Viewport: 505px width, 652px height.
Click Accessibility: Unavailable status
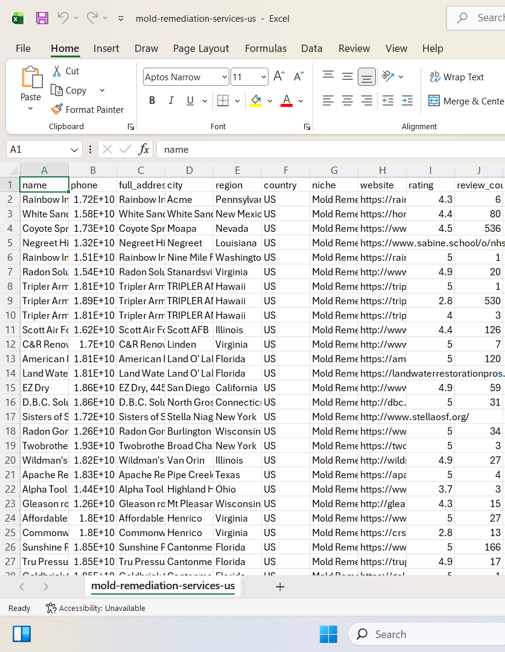coord(95,608)
